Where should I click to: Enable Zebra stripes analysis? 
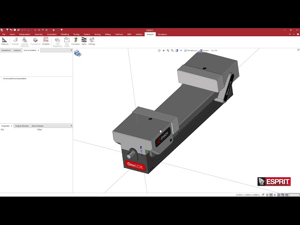84,41
